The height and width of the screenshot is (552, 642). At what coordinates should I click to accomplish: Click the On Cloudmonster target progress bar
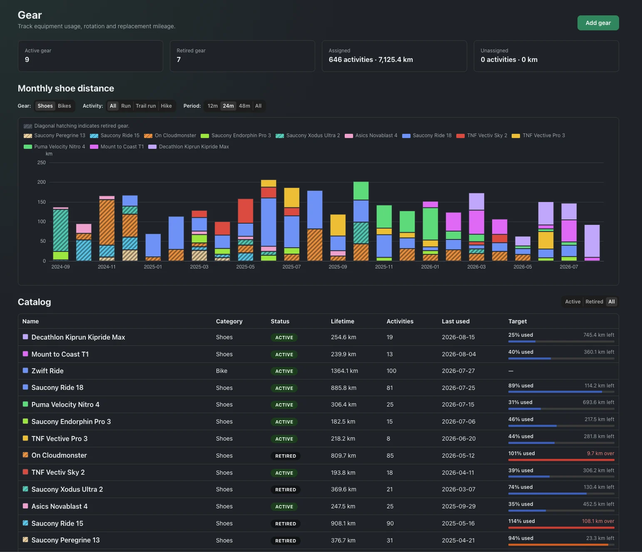pyautogui.click(x=561, y=459)
